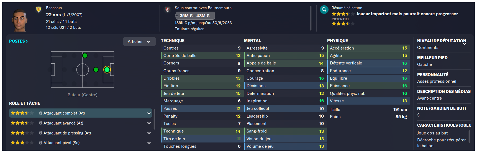
Task: Open the Afficher dropdown
Action: click(139, 42)
